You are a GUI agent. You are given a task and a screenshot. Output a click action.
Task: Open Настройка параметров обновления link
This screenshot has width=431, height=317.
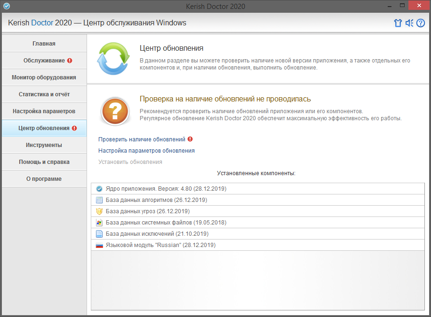click(x=146, y=151)
